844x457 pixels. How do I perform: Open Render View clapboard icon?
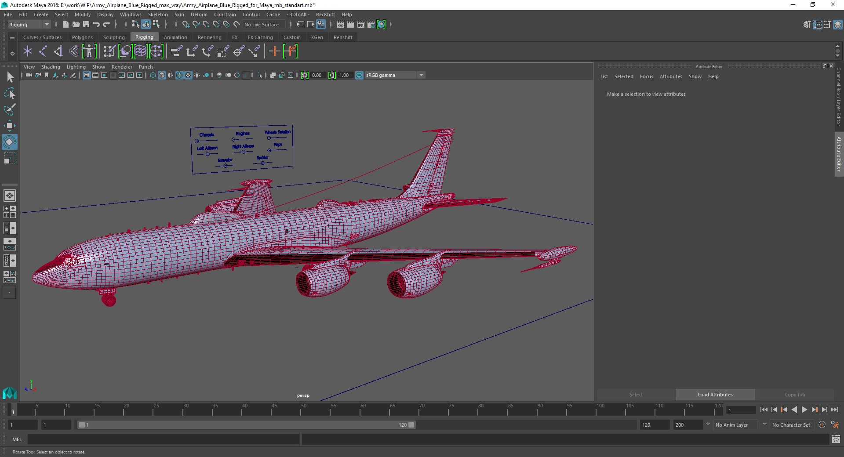341,25
